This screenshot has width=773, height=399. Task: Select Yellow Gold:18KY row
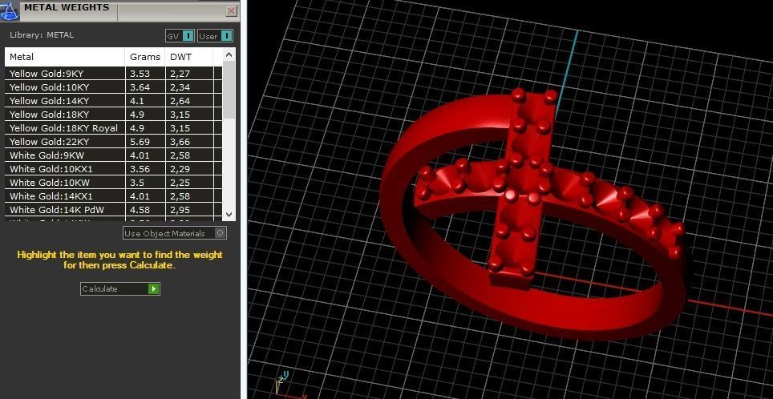113,115
